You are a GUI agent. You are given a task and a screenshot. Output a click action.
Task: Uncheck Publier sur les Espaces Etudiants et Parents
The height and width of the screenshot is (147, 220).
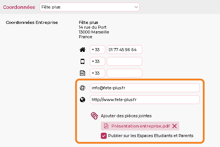(x=104, y=136)
